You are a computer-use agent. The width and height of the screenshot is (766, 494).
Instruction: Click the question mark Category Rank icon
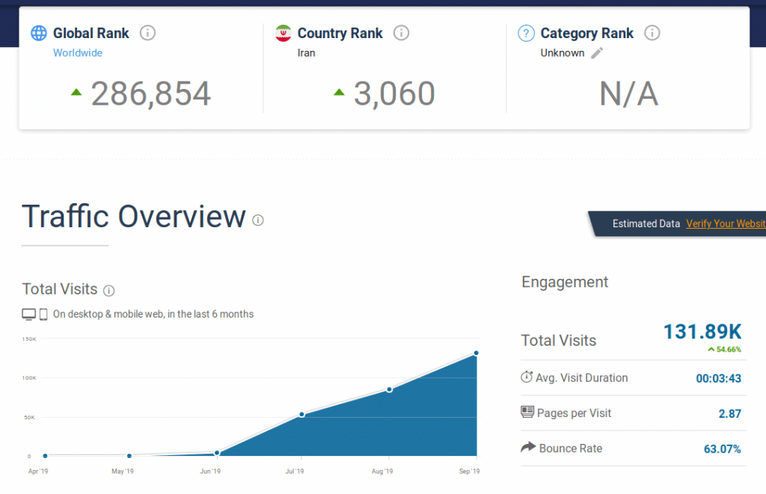[x=527, y=33]
